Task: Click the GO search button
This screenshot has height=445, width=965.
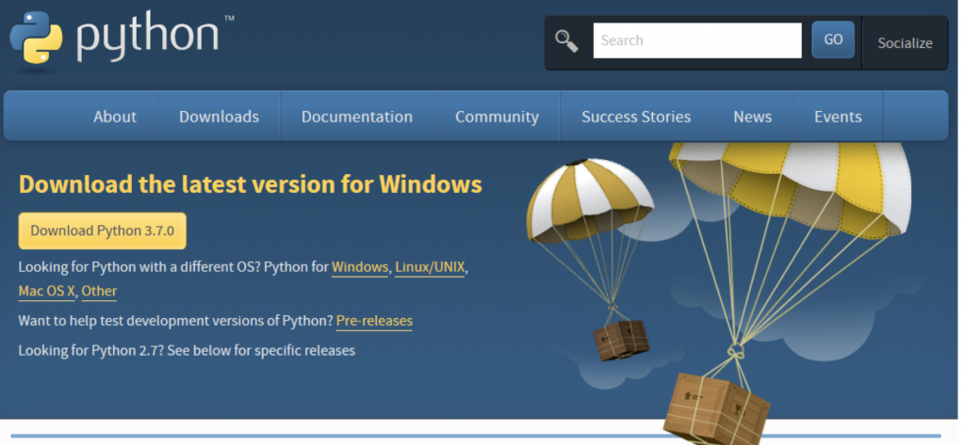Action: pos(833,40)
